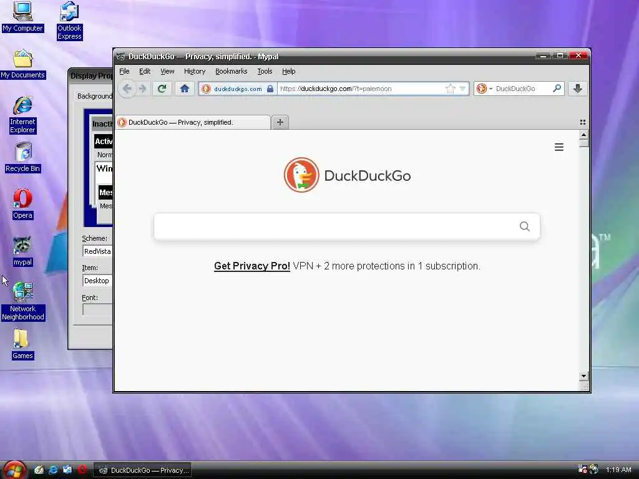The width and height of the screenshot is (639, 479).
Task: Open the File menu
Action: 124,71
